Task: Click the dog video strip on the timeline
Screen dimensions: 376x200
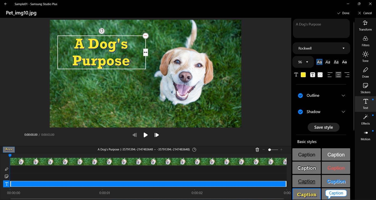Action: click(x=148, y=162)
